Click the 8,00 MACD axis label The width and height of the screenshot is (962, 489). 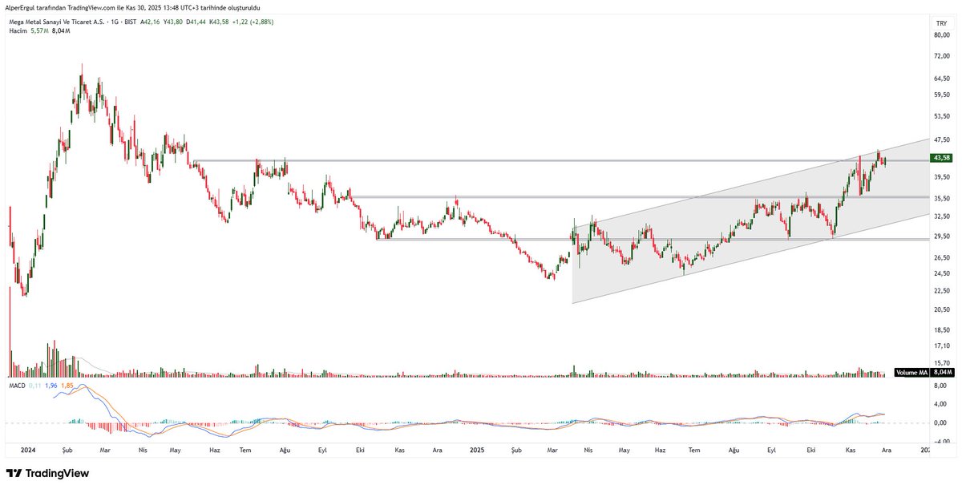click(x=941, y=386)
